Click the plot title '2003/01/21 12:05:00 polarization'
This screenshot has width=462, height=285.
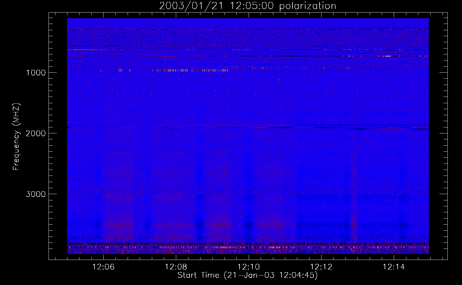[x=248, y=6]
